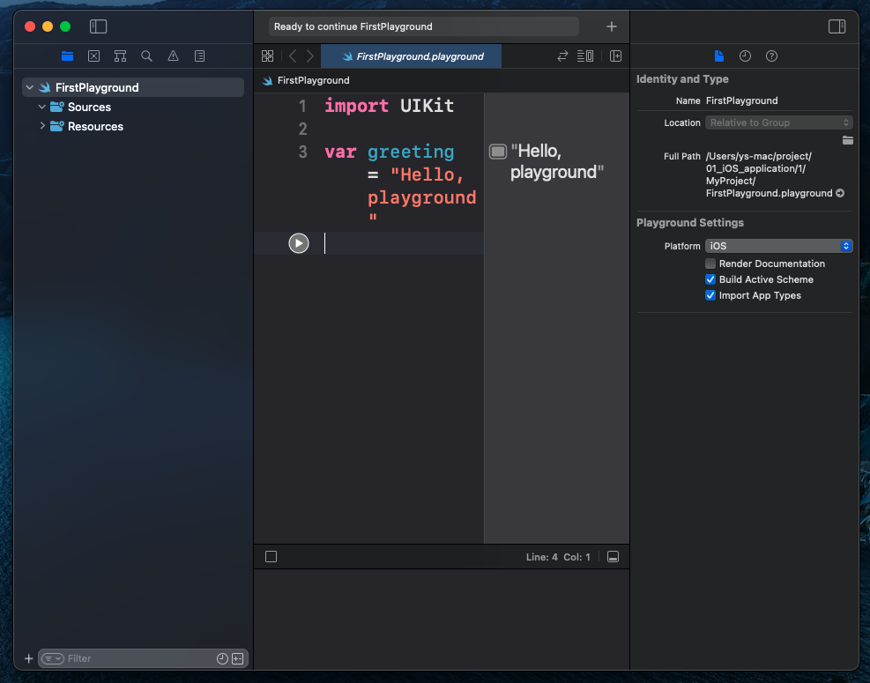Click the add plus in navigator bottom
Viewport: 870px width, 683px height.
pos(29,658)
